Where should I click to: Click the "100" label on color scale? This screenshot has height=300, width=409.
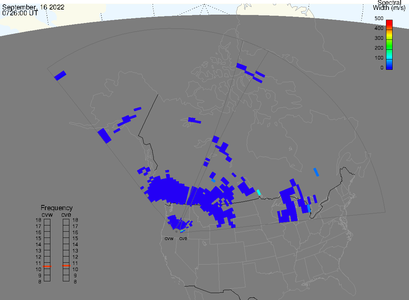[379, 58]
